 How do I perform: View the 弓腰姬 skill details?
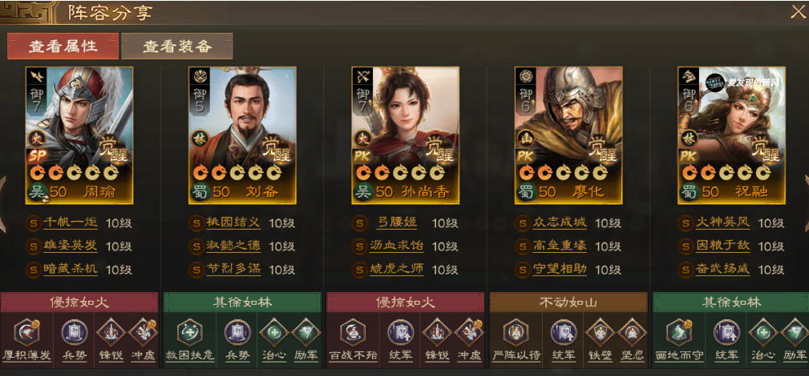click(x=397, y=223)
